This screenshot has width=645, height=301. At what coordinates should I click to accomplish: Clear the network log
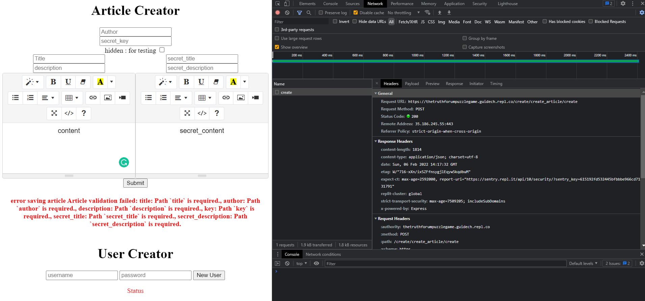(287, 12)
